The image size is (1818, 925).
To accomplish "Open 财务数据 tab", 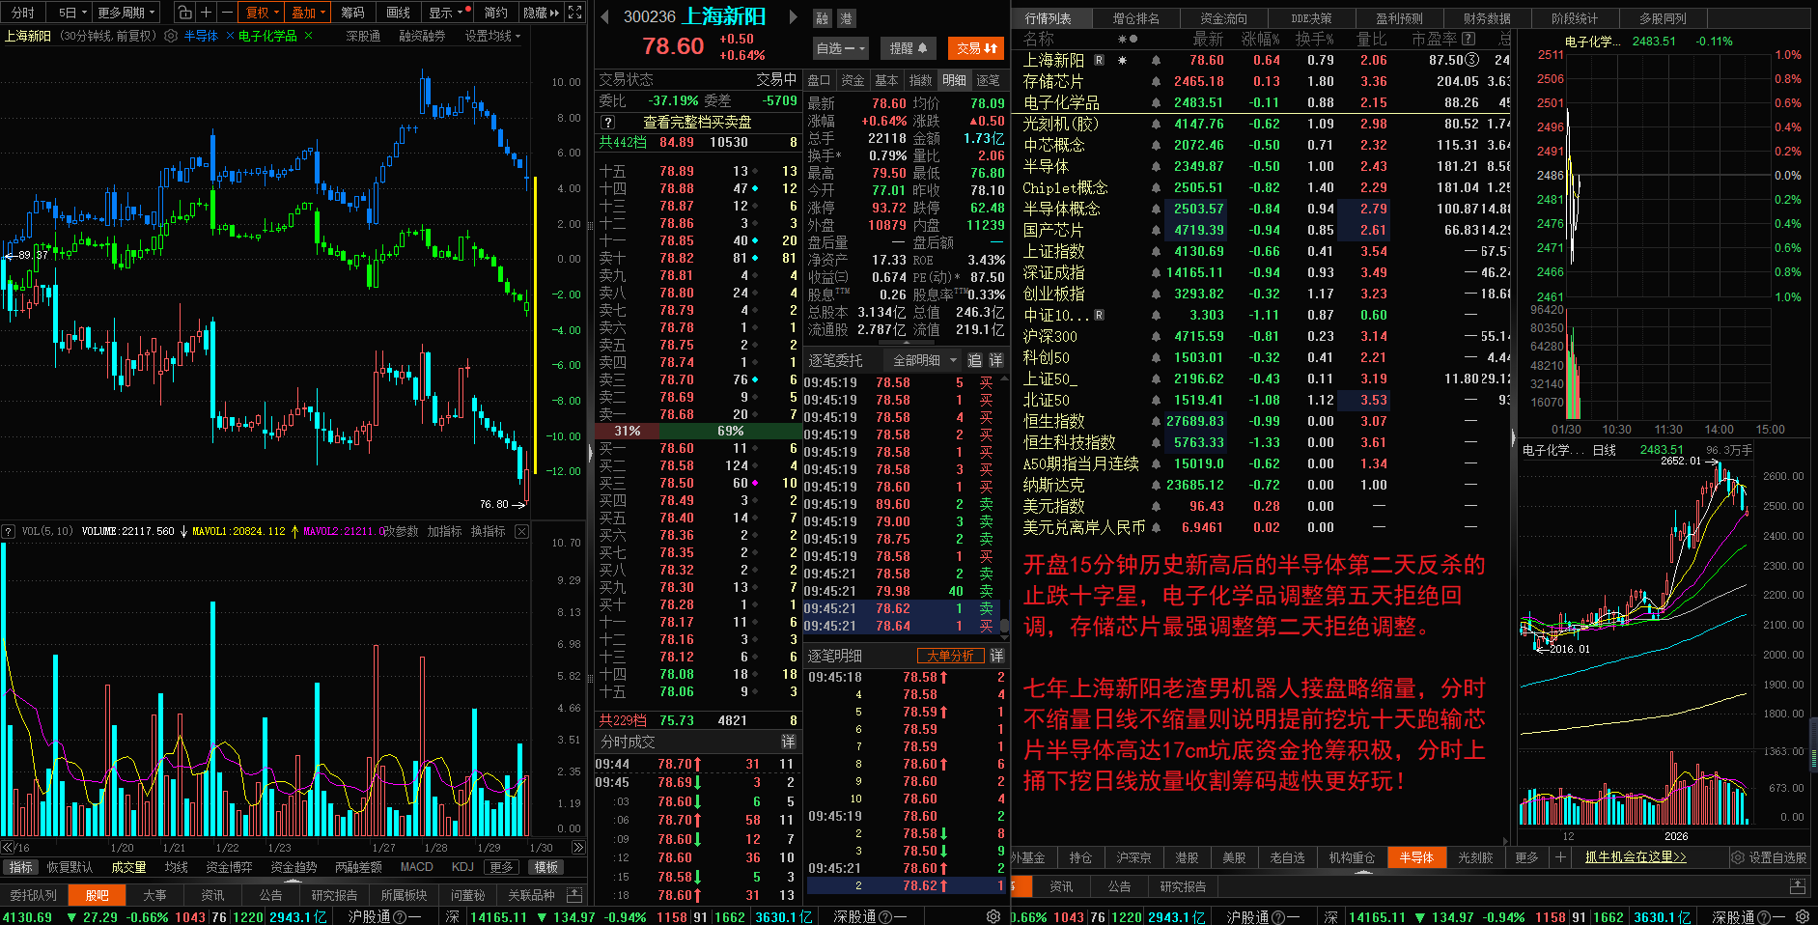I will [1487, 18].
